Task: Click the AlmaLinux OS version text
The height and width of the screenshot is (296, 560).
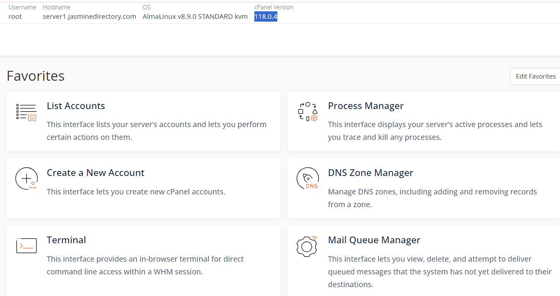Action: [x=195, y=17]
